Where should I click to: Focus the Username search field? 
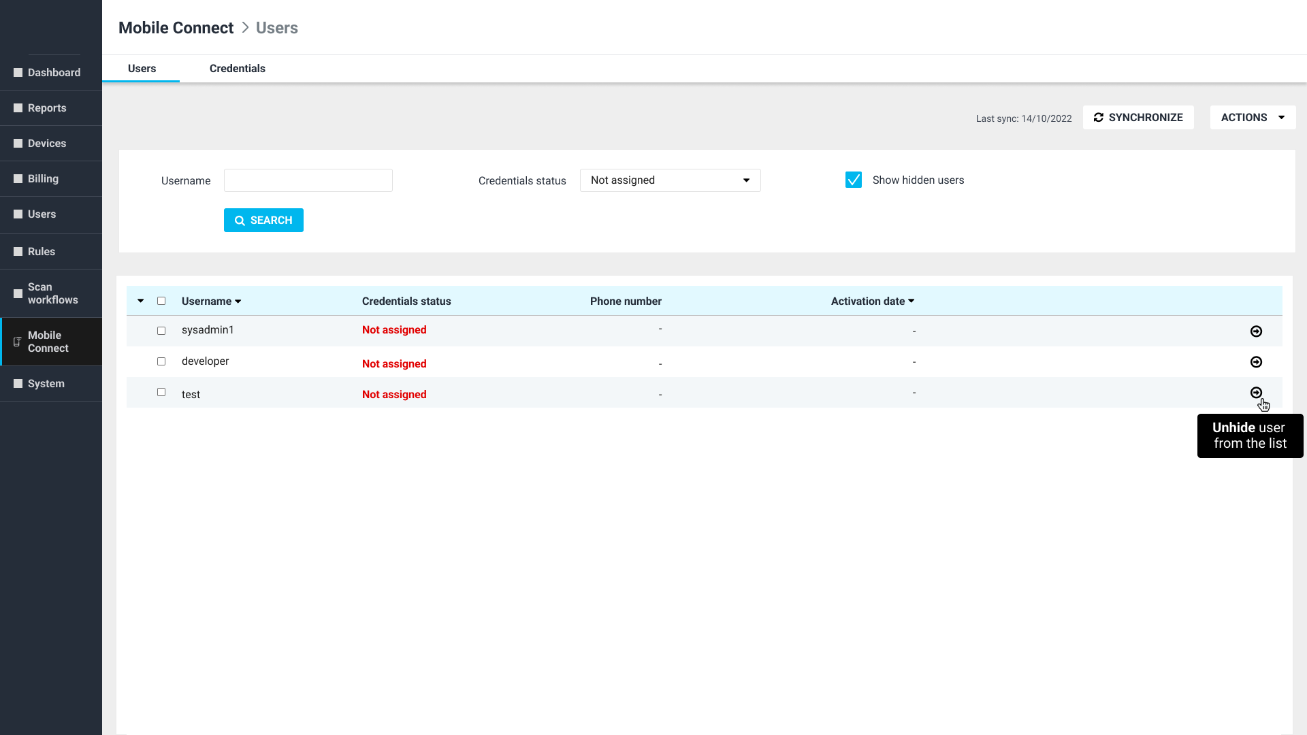click(308, 180)
